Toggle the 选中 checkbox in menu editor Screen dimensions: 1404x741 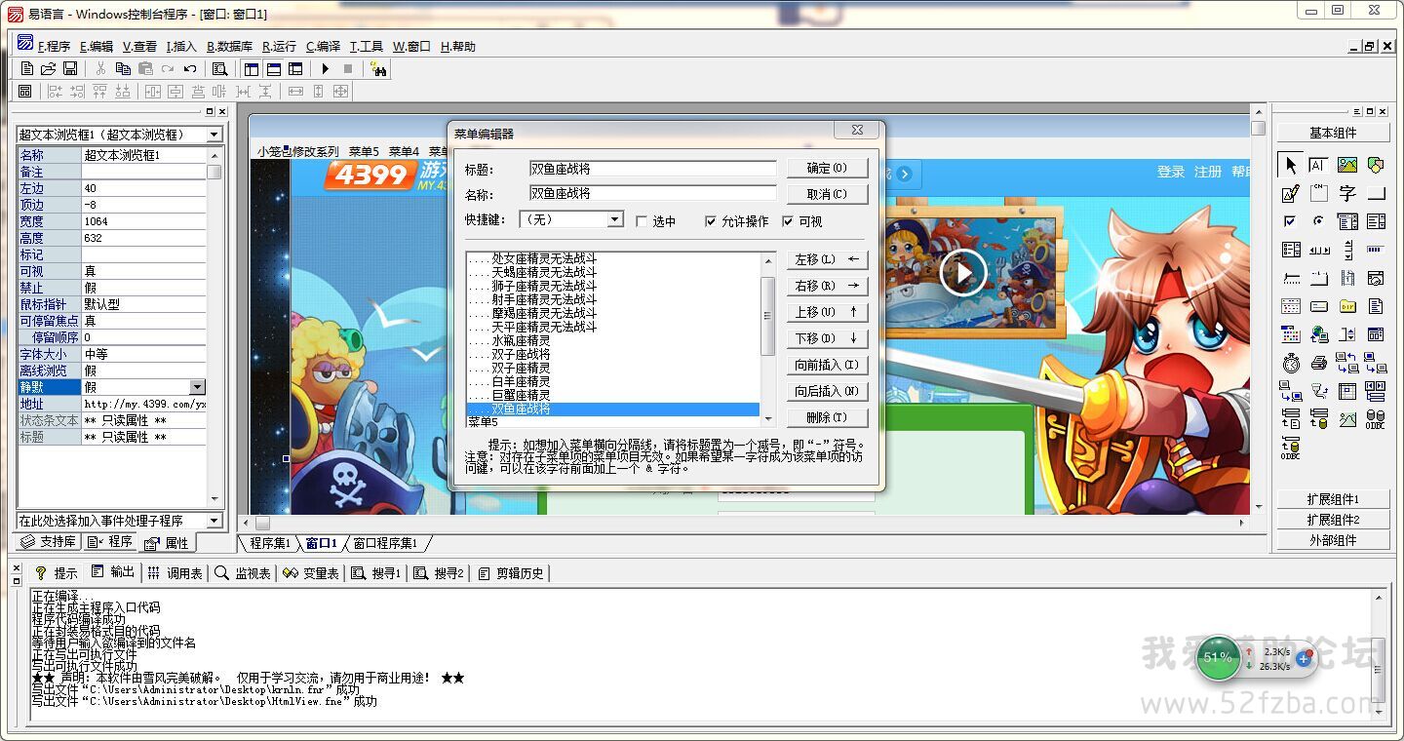click(642, 221)
